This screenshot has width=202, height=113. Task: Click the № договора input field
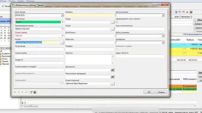[39, 49]
